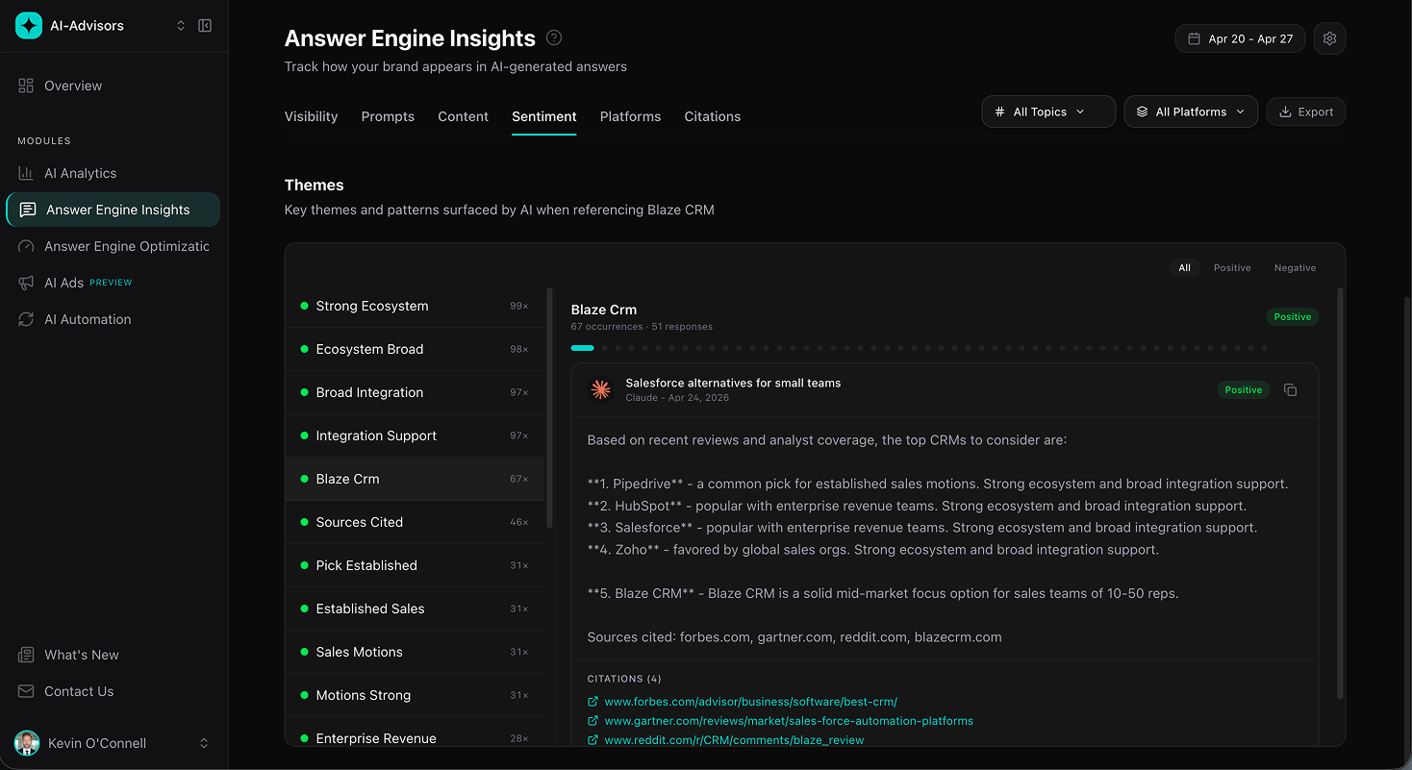
Task: Select the Negative sentiment filter
Action: 1295,268
